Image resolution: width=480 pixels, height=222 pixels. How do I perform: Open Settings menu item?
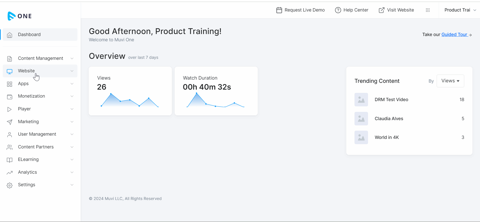tap(40, 185)
